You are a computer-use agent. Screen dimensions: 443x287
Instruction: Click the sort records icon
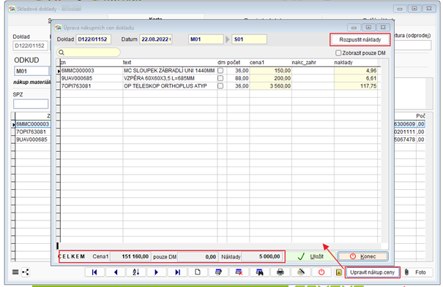[x=136, y=272]
